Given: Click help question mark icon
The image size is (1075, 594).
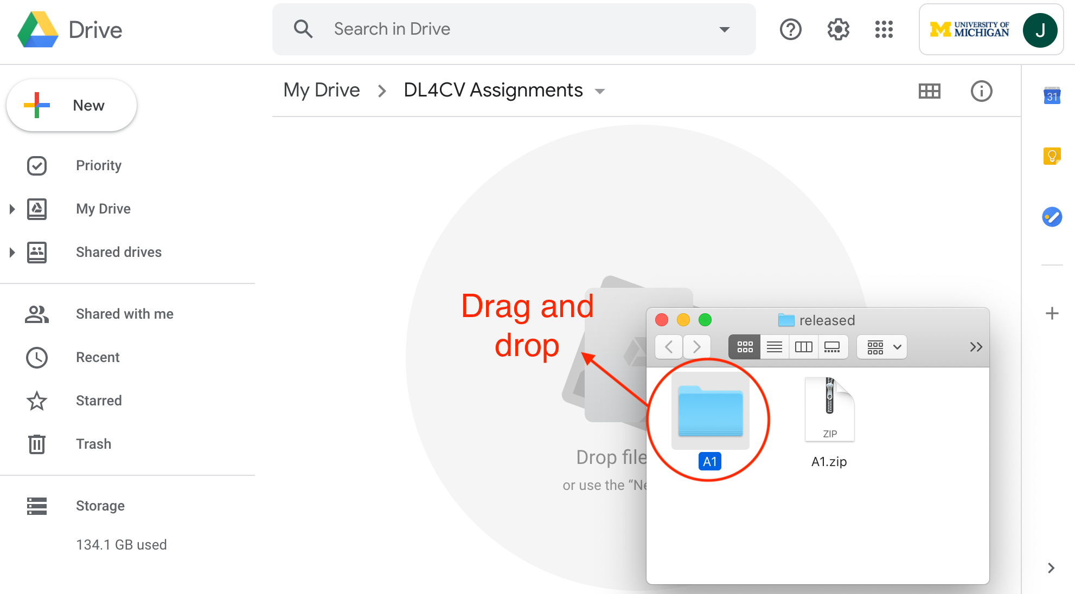Looking at the screenshot, I should 791,29.
